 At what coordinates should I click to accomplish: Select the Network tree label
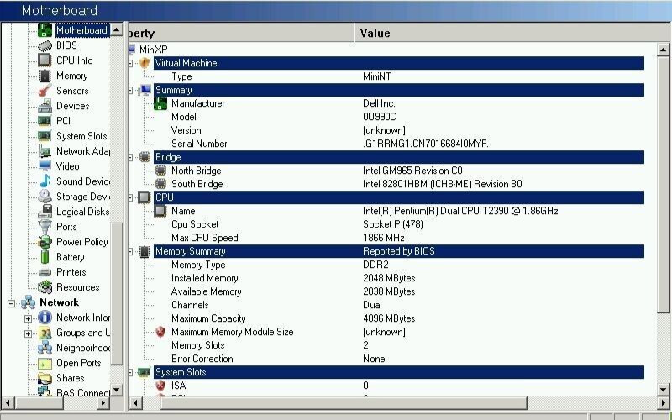point(59,302)
